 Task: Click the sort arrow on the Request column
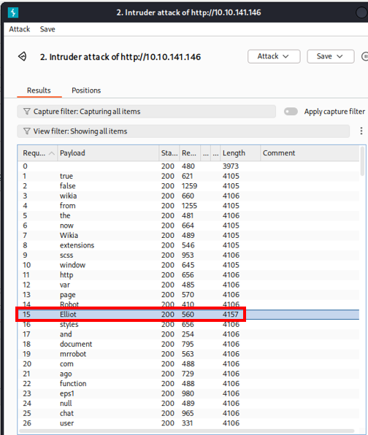pos(52,153)
